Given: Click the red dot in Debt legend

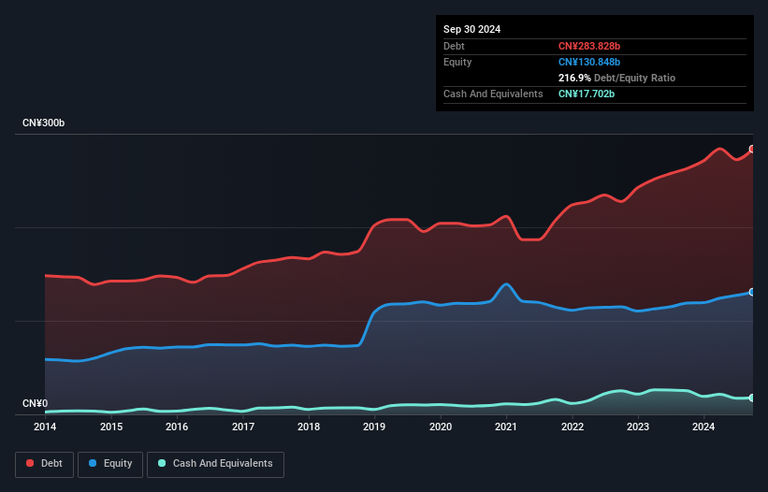Looking at the screenshot, I should click(x=30, y=463).
